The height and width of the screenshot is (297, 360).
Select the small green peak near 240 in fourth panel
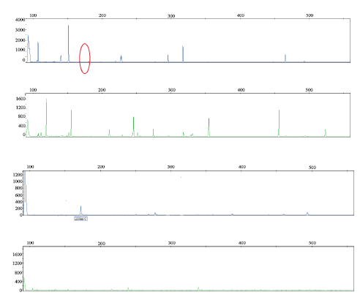pos(128,289)
